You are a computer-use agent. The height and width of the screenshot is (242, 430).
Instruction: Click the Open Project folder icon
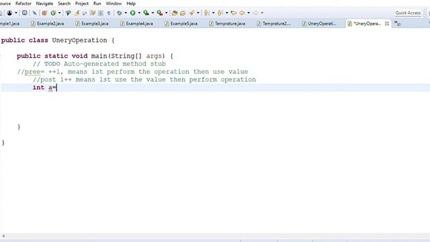(175, 13)
